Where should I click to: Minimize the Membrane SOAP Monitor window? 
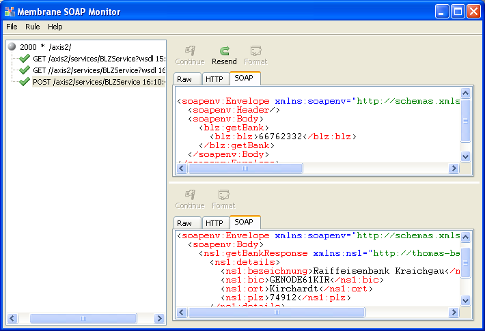point(442,12)
